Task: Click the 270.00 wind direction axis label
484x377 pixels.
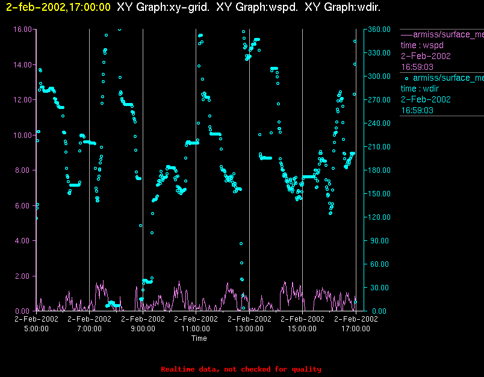Action: [x=379, y=100]
